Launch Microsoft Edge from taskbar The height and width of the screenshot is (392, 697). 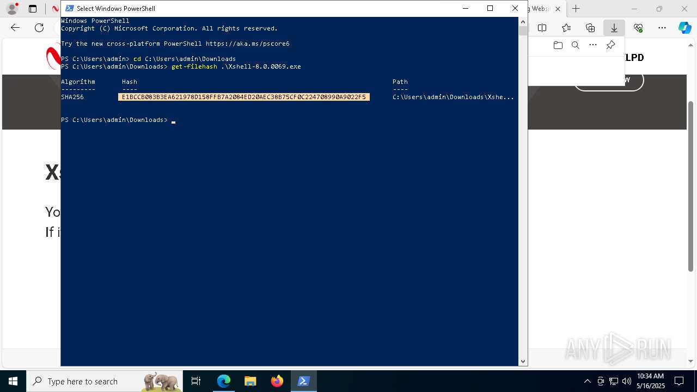pos(224,381)
